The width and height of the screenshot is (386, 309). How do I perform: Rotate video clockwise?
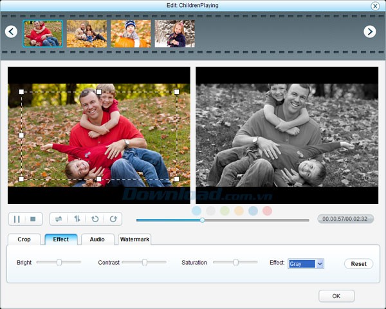(113, 219)
